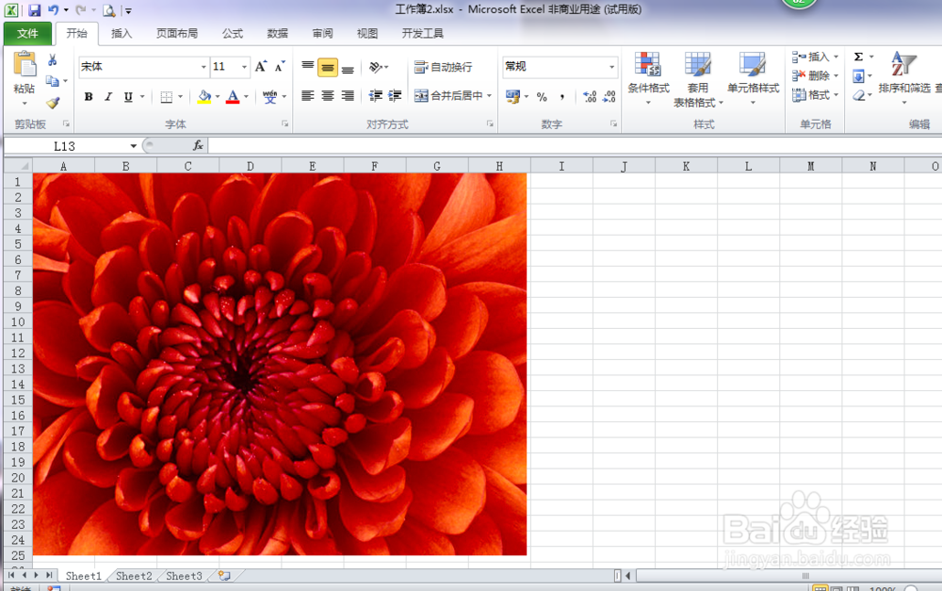Click the Clear eraser icon
Image resolution: width=942 pixels, height=591 pixels.
(858, 95)
